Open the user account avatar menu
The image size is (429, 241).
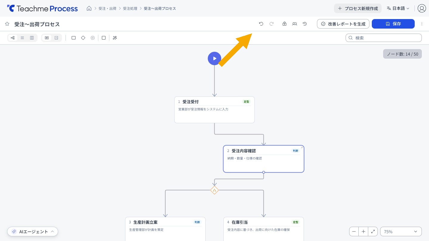pos(422,8)
